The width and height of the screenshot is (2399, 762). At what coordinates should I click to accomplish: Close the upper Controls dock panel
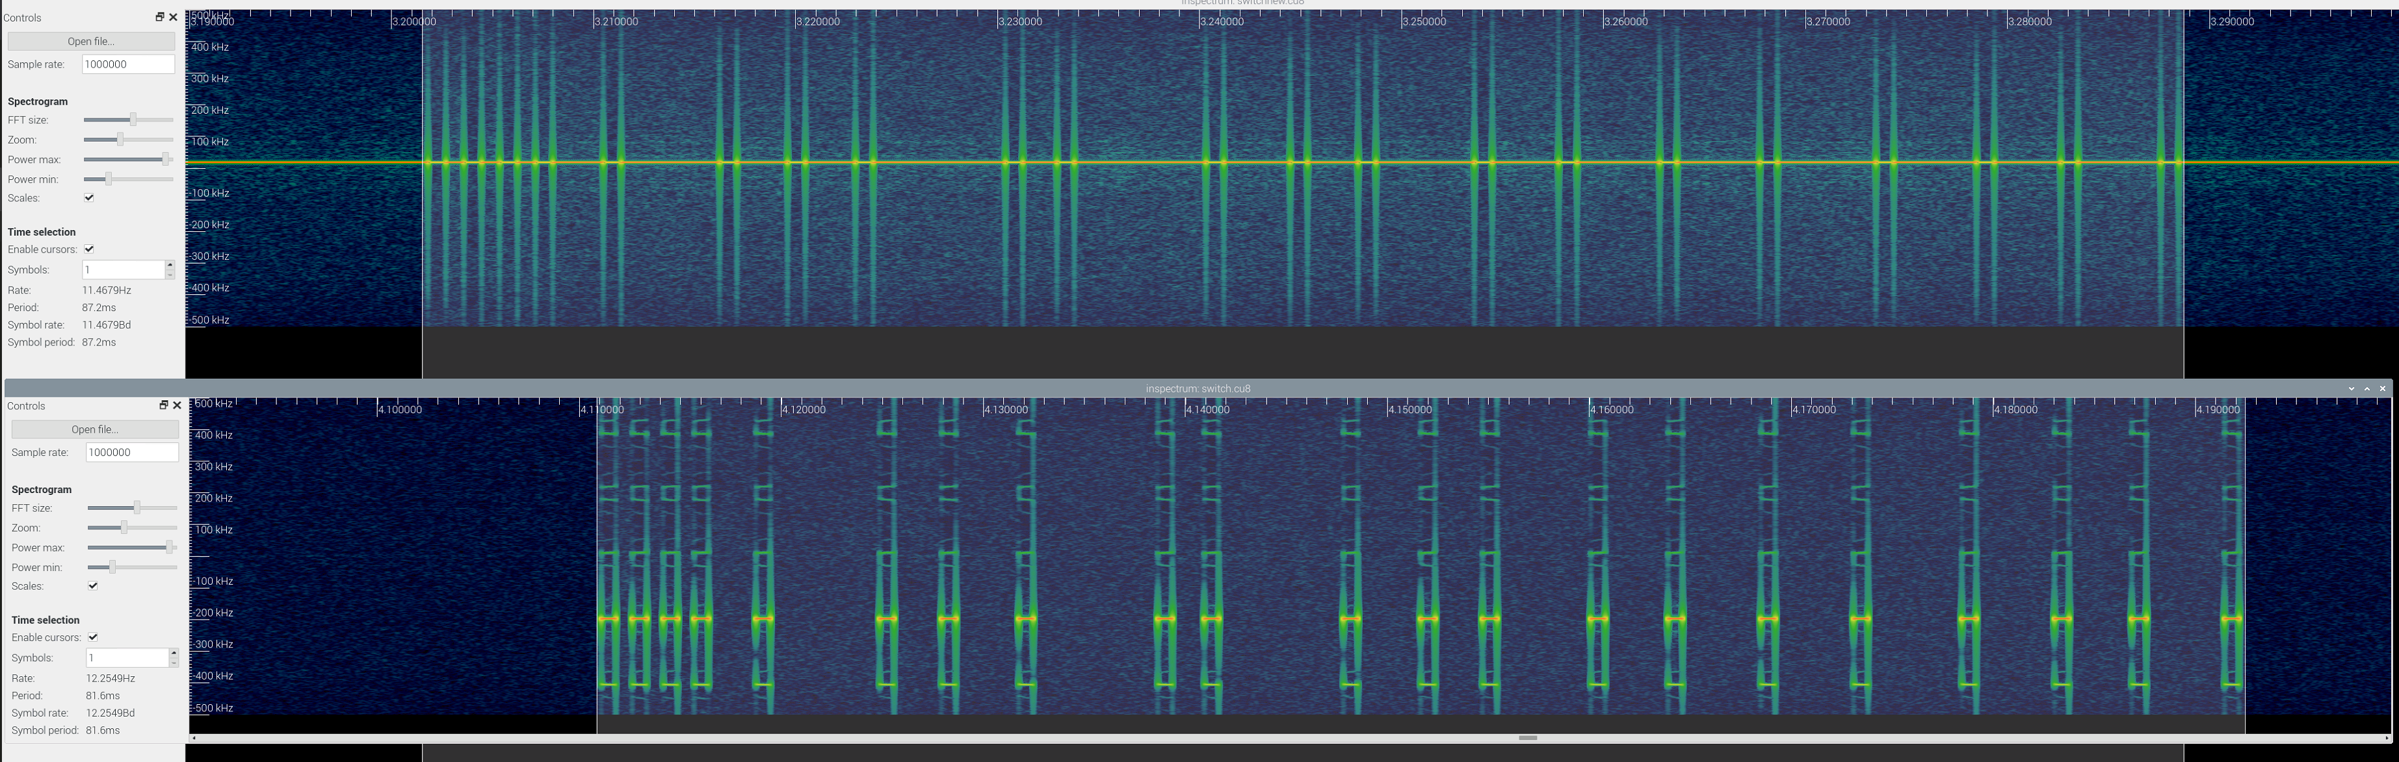[173, 17]
